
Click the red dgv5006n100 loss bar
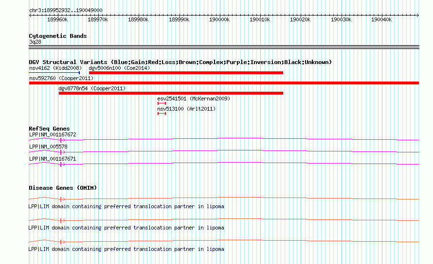point(186,73)
